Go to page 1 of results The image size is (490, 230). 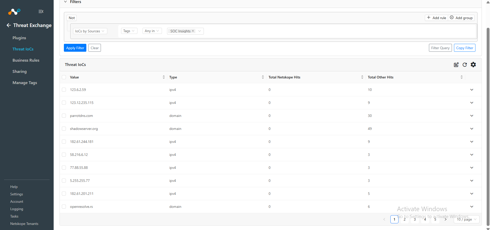[x=394, y=219]
